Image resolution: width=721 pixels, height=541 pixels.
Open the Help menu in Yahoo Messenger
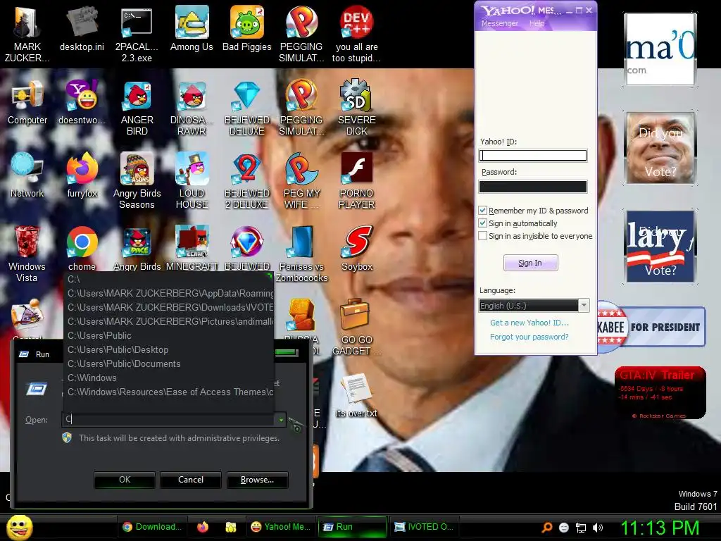(x=537, y=23)
